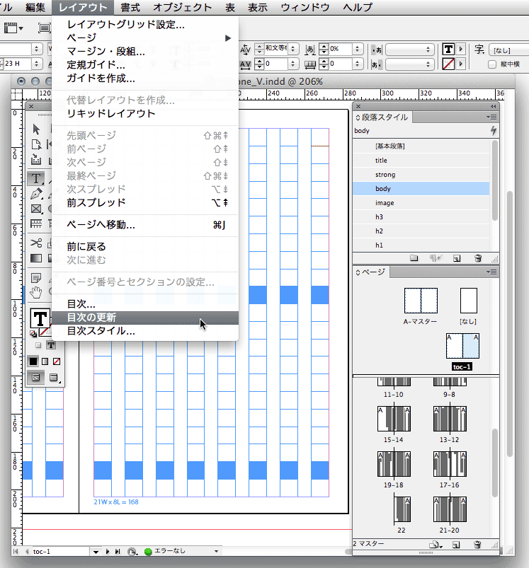
Task: Click quick apply lightning icon
Action: [493, 131]
